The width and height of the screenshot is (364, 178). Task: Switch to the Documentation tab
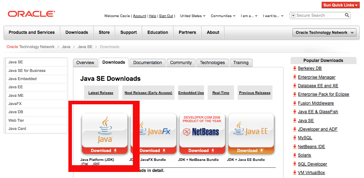point(148,63)
